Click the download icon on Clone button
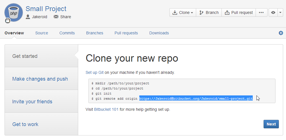The height and width of the screenshot is (140, 286). pyautogui.click(x=175, y=12)
